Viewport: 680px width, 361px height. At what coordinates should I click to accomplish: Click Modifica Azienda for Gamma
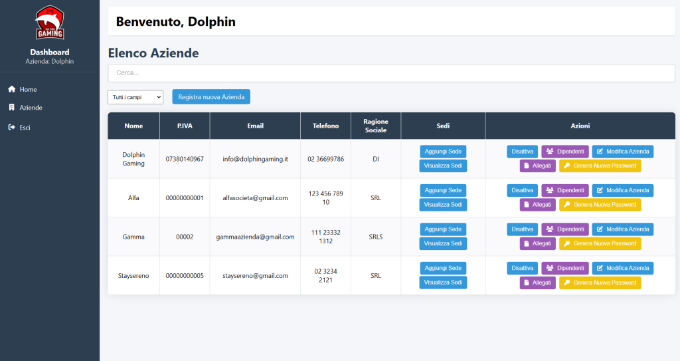623,229
